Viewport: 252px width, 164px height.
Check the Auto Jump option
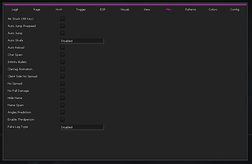pyautogui.click(x=62, y=33)
